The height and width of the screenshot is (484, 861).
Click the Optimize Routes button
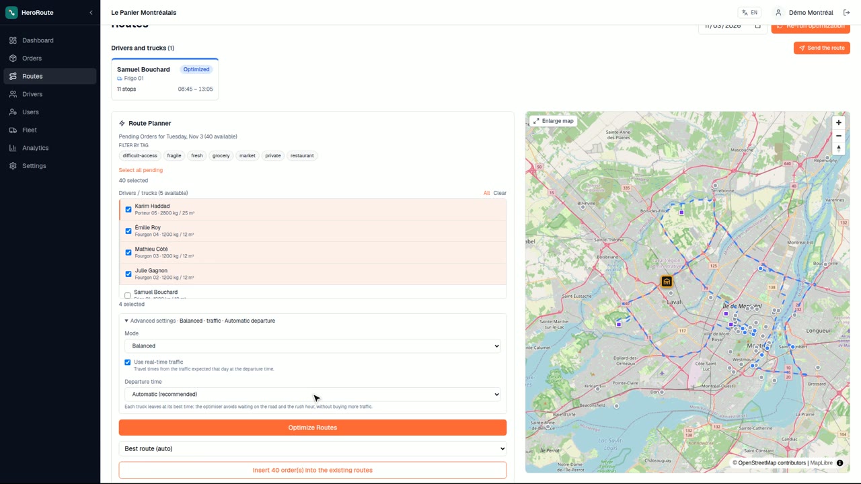(x=313, y=428)
